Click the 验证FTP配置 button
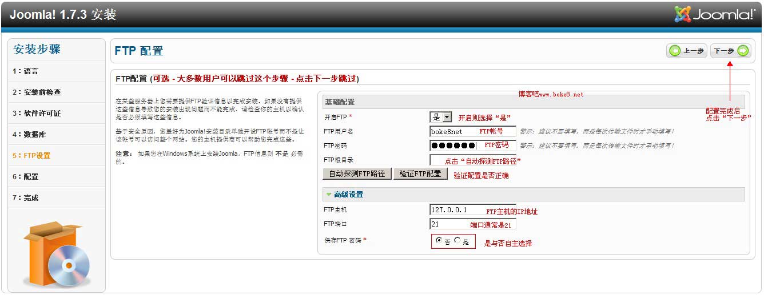764x295 pixels. tap(420, 174)
